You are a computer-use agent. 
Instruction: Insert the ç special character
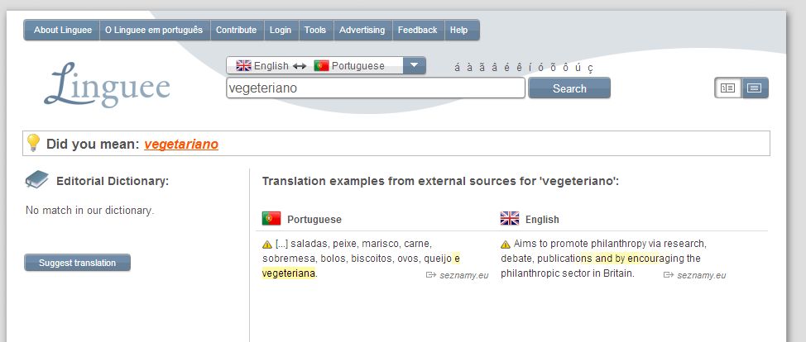click(x=590, y=68)
